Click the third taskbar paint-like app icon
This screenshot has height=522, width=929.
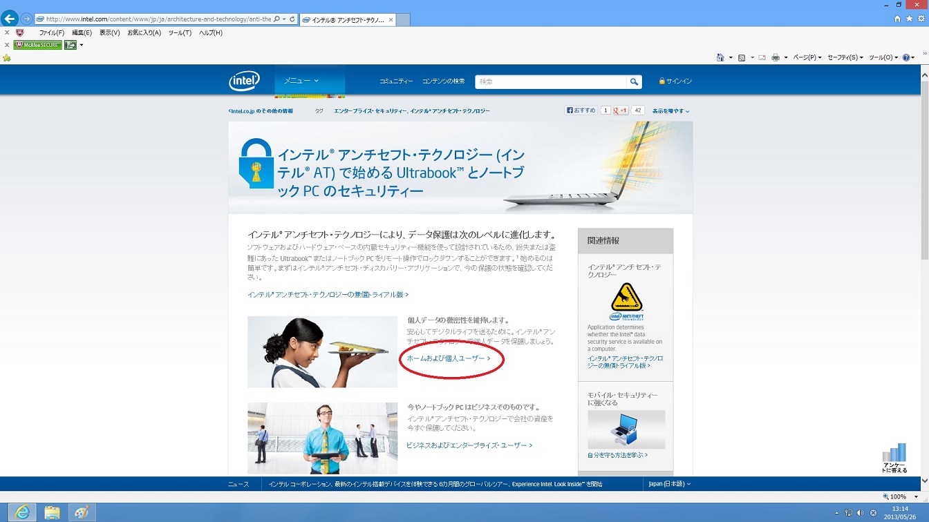coord(82,512)
